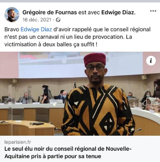
Task: Open the three-dots post options menu
Action: pos(153,11)
